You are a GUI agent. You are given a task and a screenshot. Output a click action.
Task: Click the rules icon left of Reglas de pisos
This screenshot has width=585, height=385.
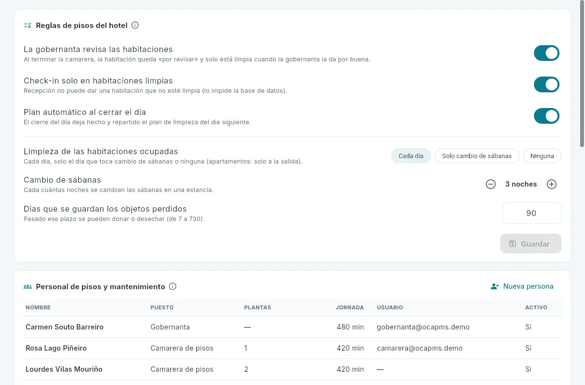(x=27, y=26)
